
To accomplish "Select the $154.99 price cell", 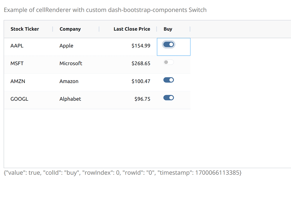I will pos(141,45).
